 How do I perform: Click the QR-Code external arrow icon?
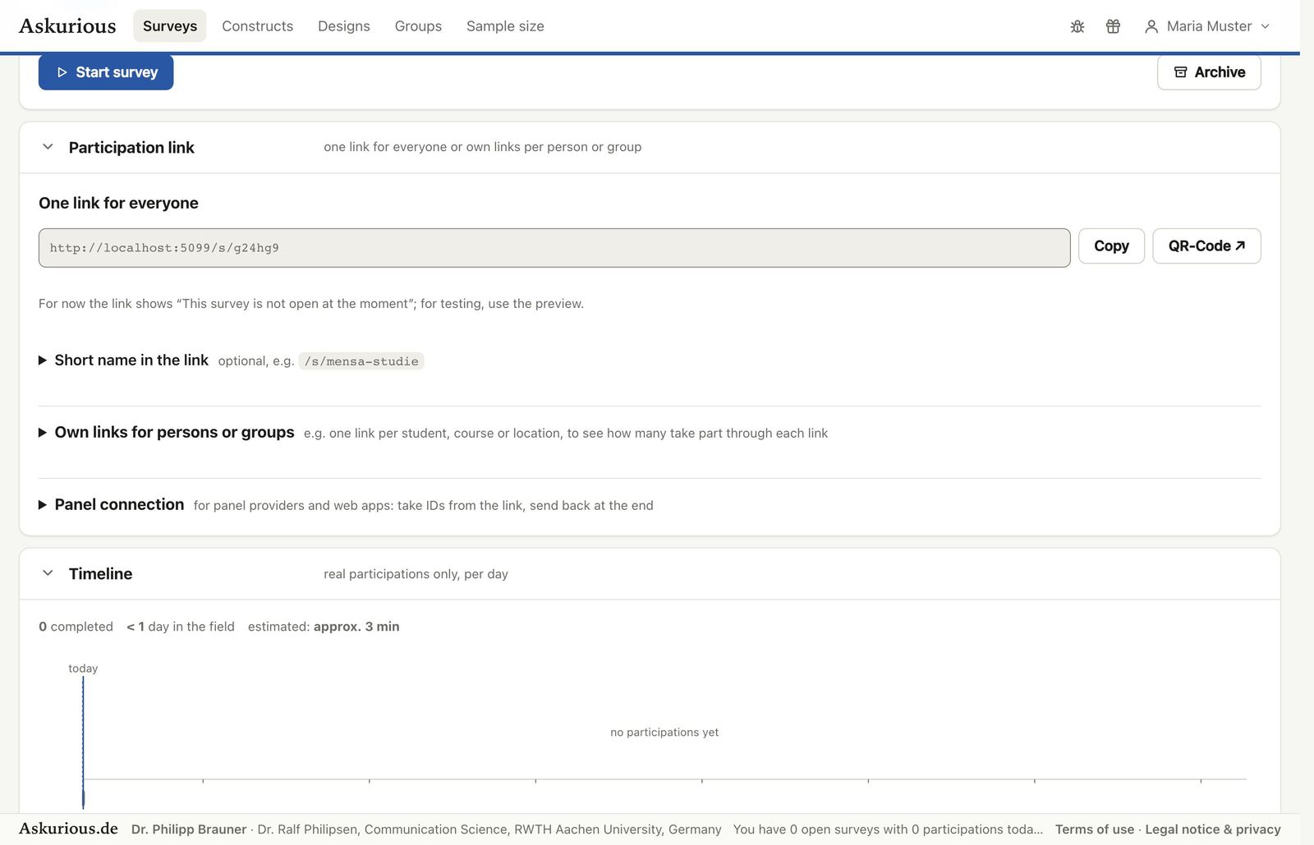(1240, 246)
